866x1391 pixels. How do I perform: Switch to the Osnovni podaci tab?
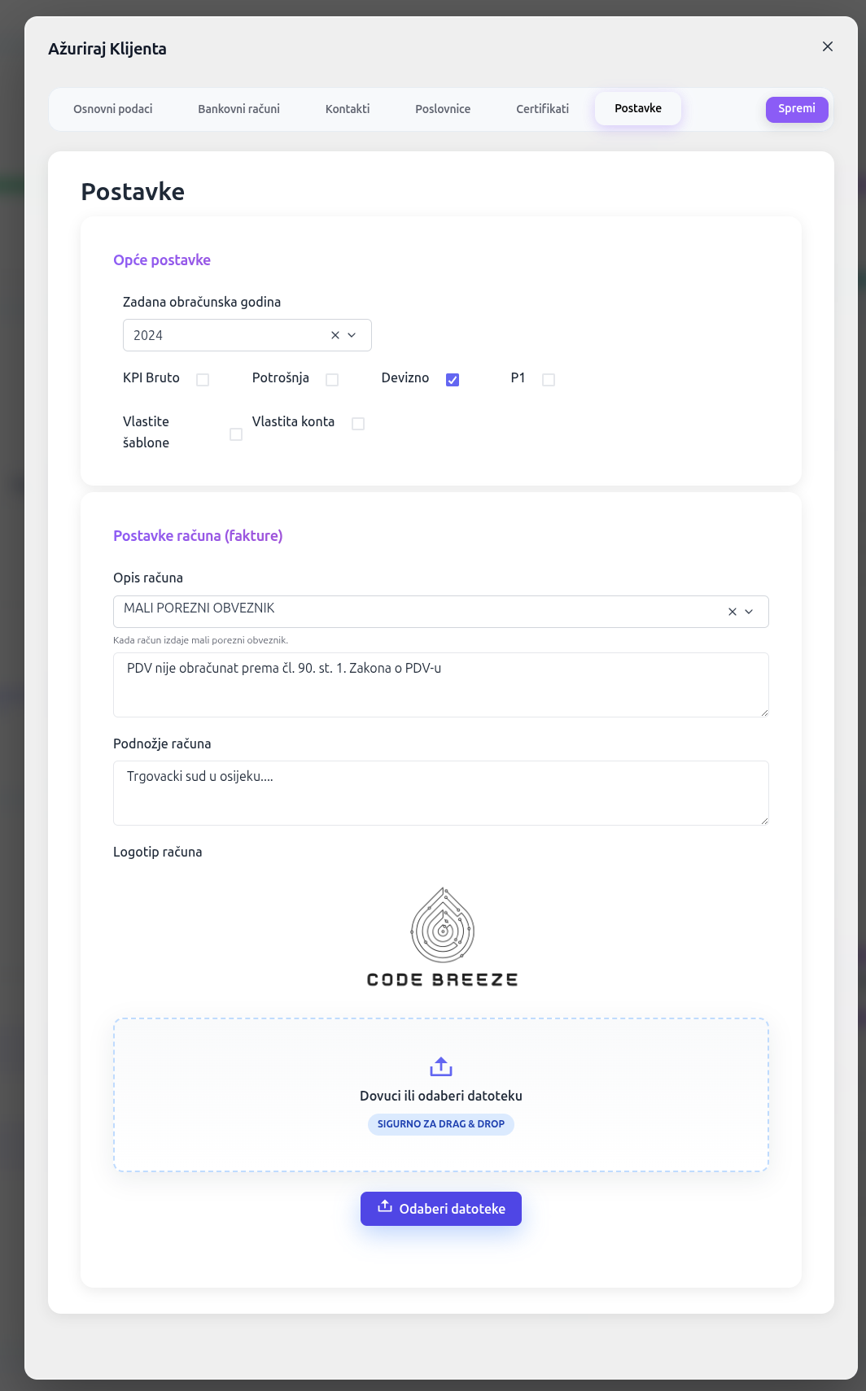[x=113, y=109]
